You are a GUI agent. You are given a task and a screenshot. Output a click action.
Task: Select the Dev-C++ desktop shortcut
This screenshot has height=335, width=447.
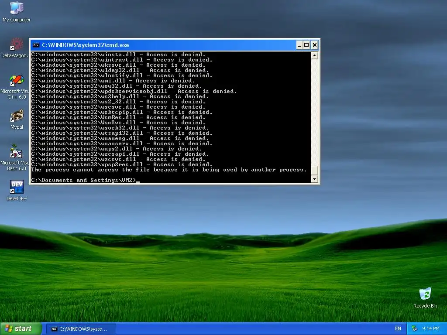pos(17,190)
